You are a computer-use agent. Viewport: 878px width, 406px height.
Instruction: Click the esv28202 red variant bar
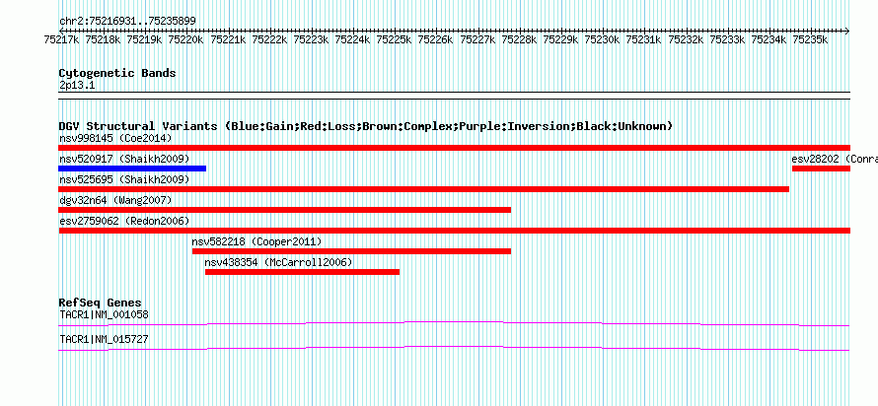821,169
